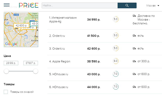Open the Интернет-магазин Apple-4g store link
Viewport: 162px width, 95px height.
tap(63, 19)
